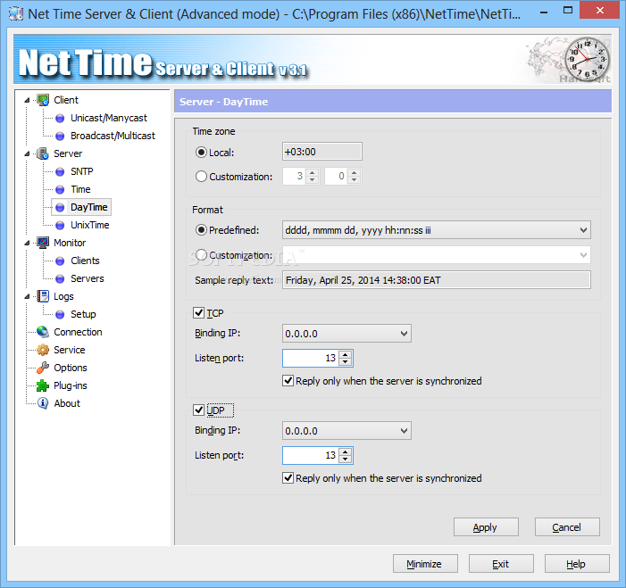The width and height of the screenshot is (626, 588).
Task: Open the Clients monitor page
Action: pos(85,261)
